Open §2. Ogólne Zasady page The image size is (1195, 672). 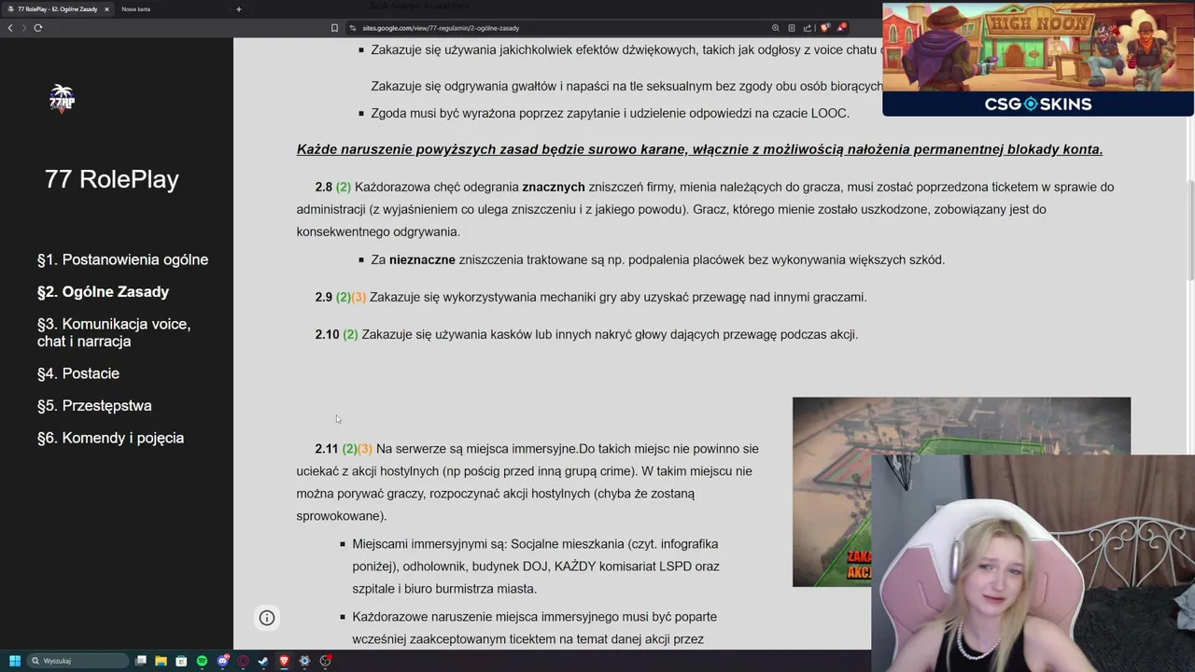(103, 292)
